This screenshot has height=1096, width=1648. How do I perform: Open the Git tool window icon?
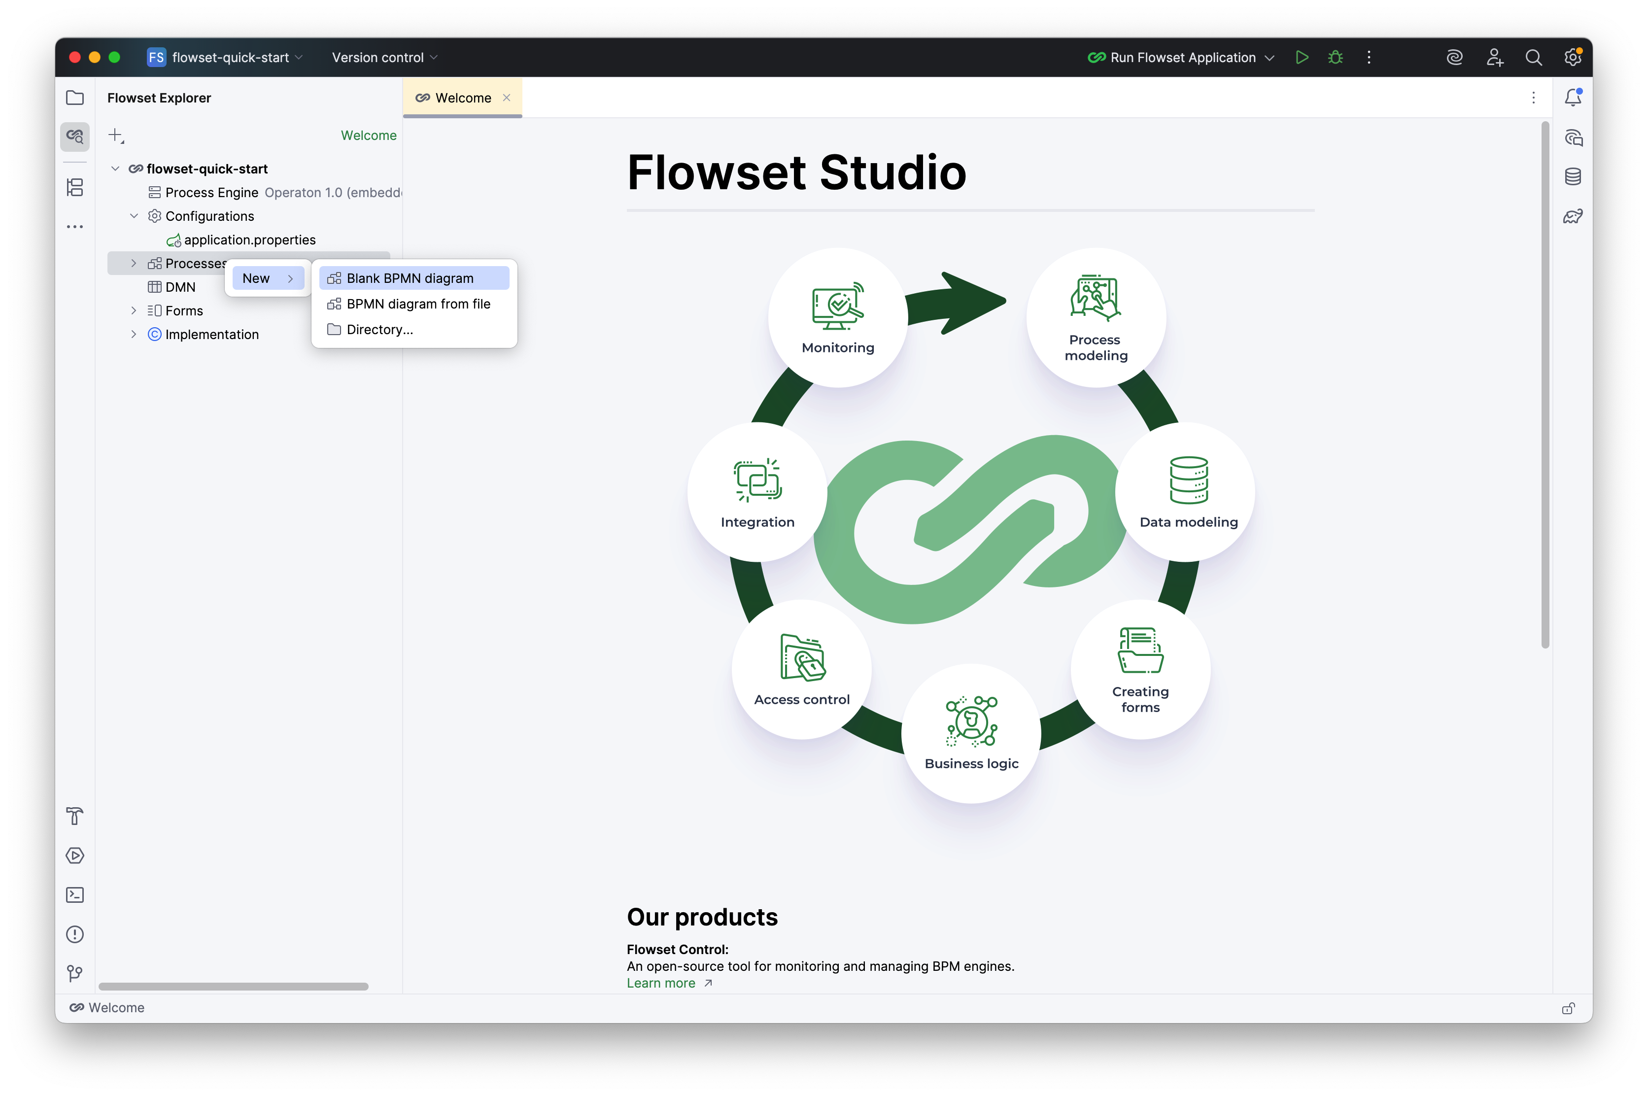click(x=75, y=973)
